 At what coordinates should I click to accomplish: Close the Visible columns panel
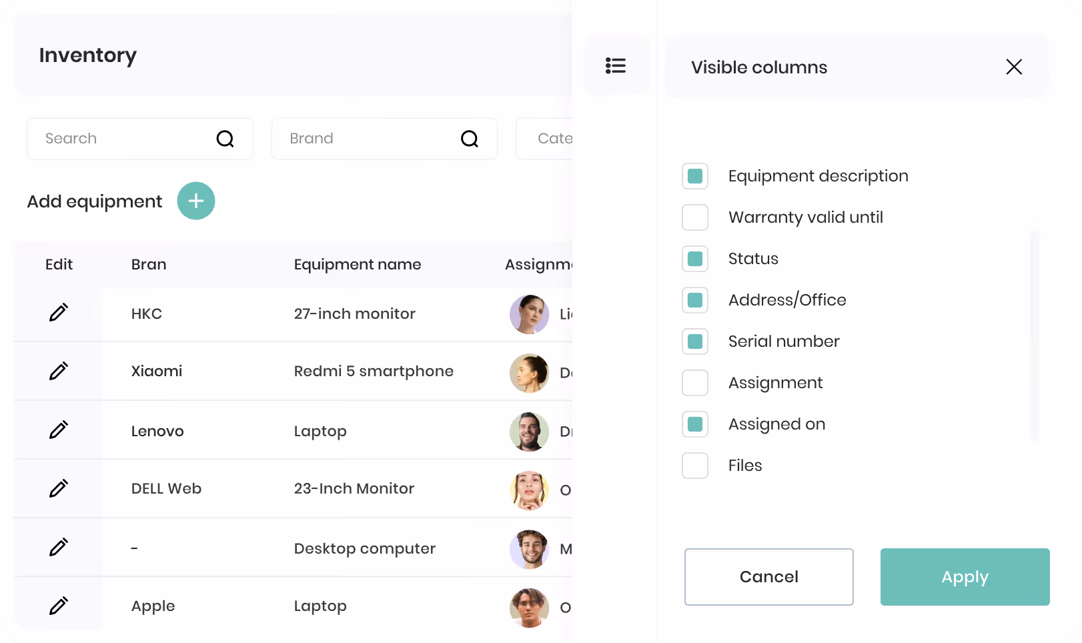(1014, 67)
